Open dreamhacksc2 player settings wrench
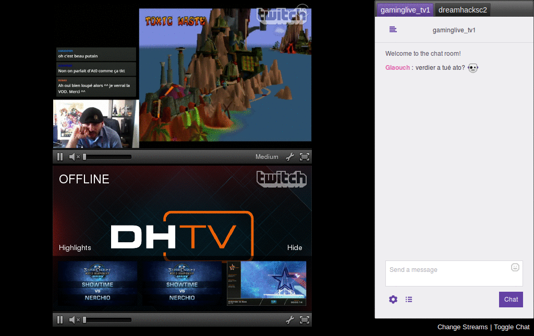The image size is (534, 336). [x=290, y=320]
